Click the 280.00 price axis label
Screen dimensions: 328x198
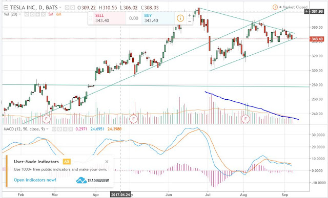pyautogui.click(x=317, y=85)
